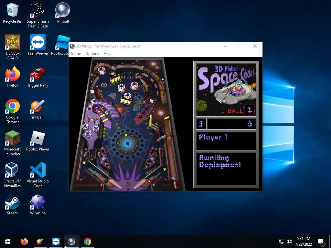Image resolution: width=331 pixels, height=248 pixels.
Task: Close the 3D Pinball window
Action: click(x=255, y=46)
